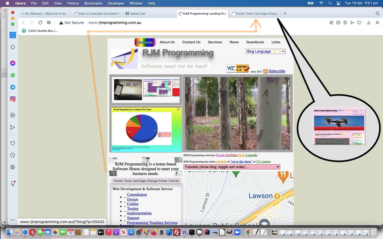Image resolution: width=383 pixels, height=239 pixels.
Task: Open the Pinboards icon in address bar
Action: [x=331, y=23]
